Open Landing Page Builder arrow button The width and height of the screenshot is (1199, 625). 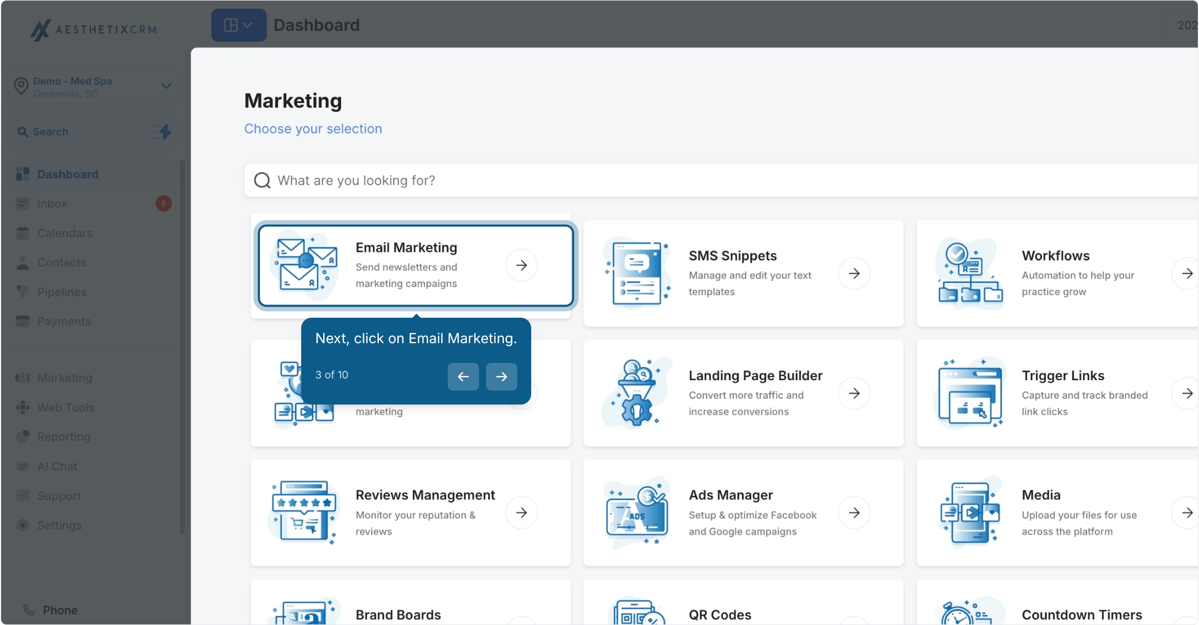(854, 394)
